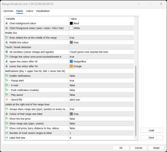Click the boolean icon beside Enable notifications

click(x=7, y=76)
